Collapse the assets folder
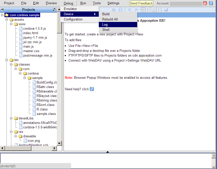 [x=7, y=19]
